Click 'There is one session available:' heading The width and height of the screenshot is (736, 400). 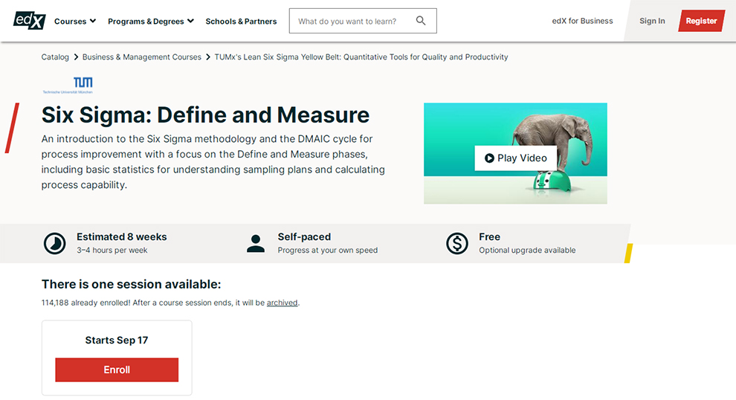tap(131, 285)
